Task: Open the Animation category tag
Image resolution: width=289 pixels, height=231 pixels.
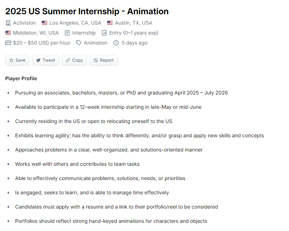Action: pyautogui.click(x=95, y=43)
